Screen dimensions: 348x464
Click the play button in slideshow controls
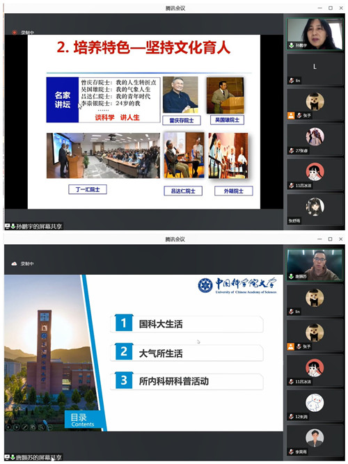[x=16, y=426]
